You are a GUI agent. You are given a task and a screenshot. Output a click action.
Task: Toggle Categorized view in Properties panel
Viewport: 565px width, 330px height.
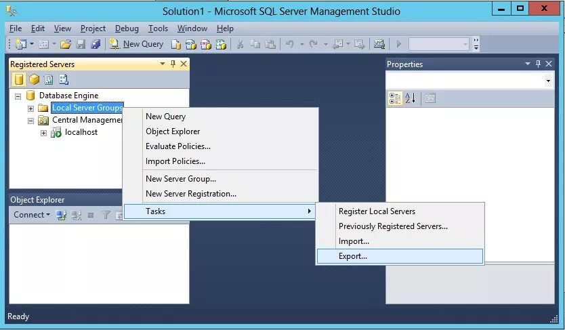[395, 98]
